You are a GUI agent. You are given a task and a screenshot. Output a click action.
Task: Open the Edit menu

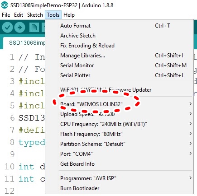tap(19, 15)
